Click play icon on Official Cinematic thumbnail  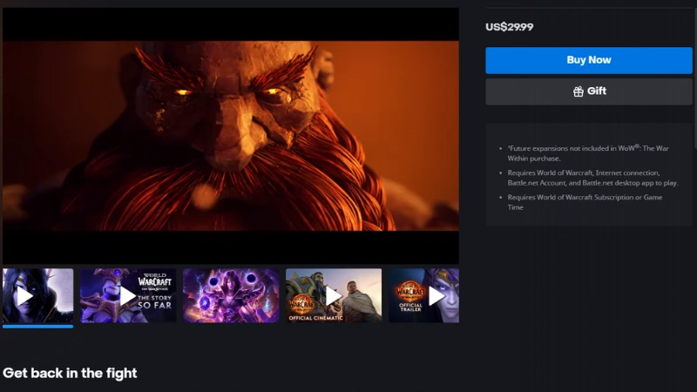[334, 295]
